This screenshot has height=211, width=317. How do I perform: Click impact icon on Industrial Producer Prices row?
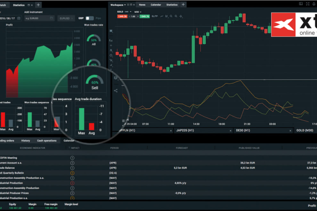(x=72, y=193)
